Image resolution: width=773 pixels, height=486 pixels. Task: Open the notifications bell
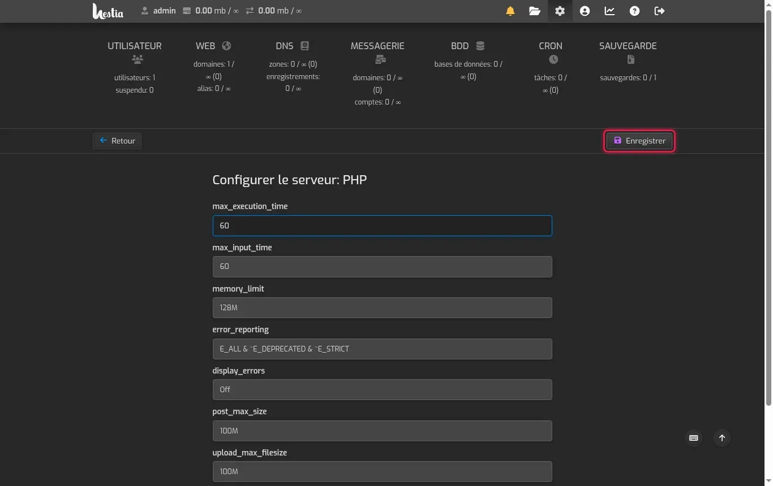510,11
